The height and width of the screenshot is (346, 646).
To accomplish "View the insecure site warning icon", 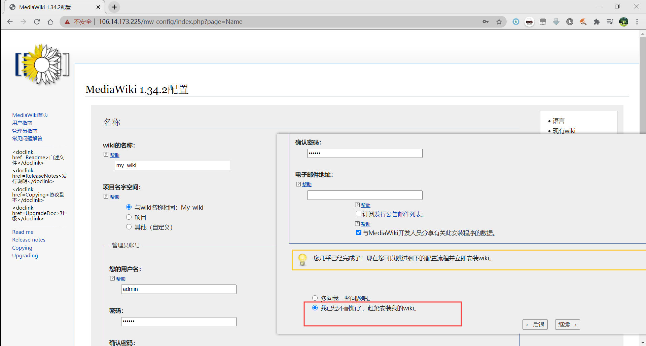I will pos(67,22).
